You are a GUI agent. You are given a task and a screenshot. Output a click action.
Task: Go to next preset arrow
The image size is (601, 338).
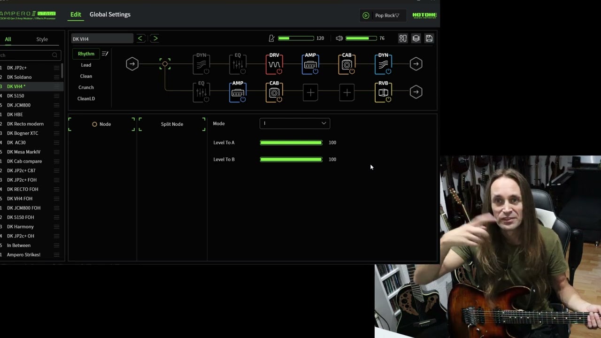[155, 38]
